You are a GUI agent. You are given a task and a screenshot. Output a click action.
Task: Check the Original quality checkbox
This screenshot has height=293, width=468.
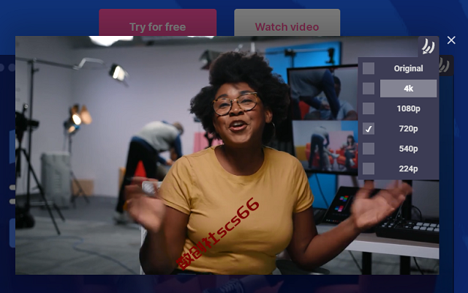point(369,68)
